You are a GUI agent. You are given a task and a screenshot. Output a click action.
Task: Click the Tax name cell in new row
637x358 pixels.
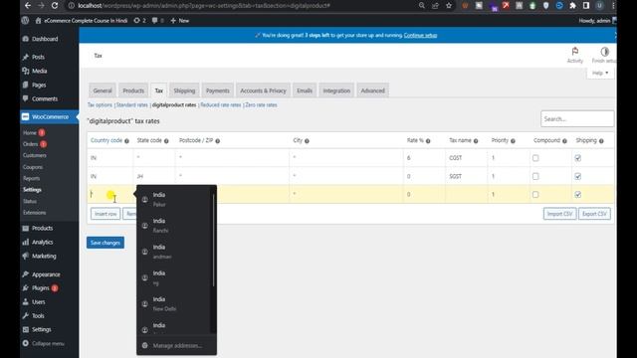tap(466, 195)
